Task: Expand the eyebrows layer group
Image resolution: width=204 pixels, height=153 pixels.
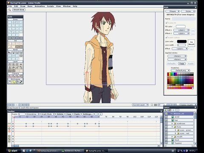Action: (x=172, y=124)
